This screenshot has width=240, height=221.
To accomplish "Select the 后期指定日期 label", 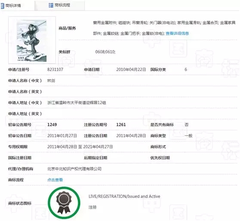I will [95, 158].
